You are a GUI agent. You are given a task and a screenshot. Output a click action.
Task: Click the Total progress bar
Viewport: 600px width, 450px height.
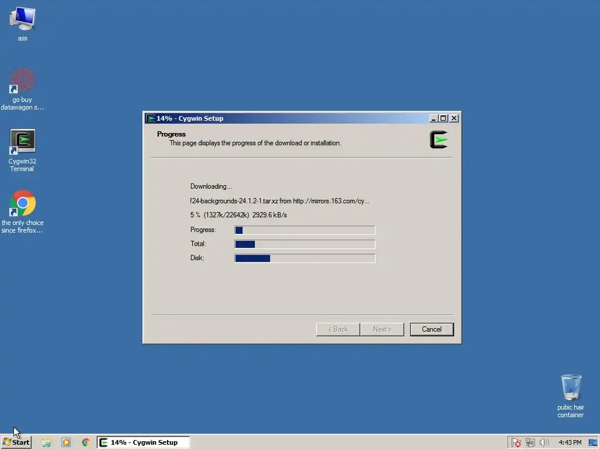coord(305,244)
